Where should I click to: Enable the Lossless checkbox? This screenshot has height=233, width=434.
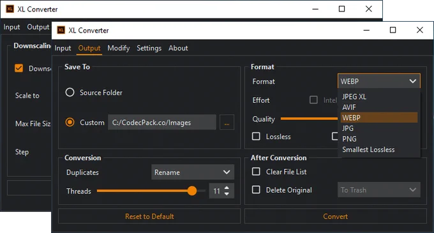pos(256,136)
